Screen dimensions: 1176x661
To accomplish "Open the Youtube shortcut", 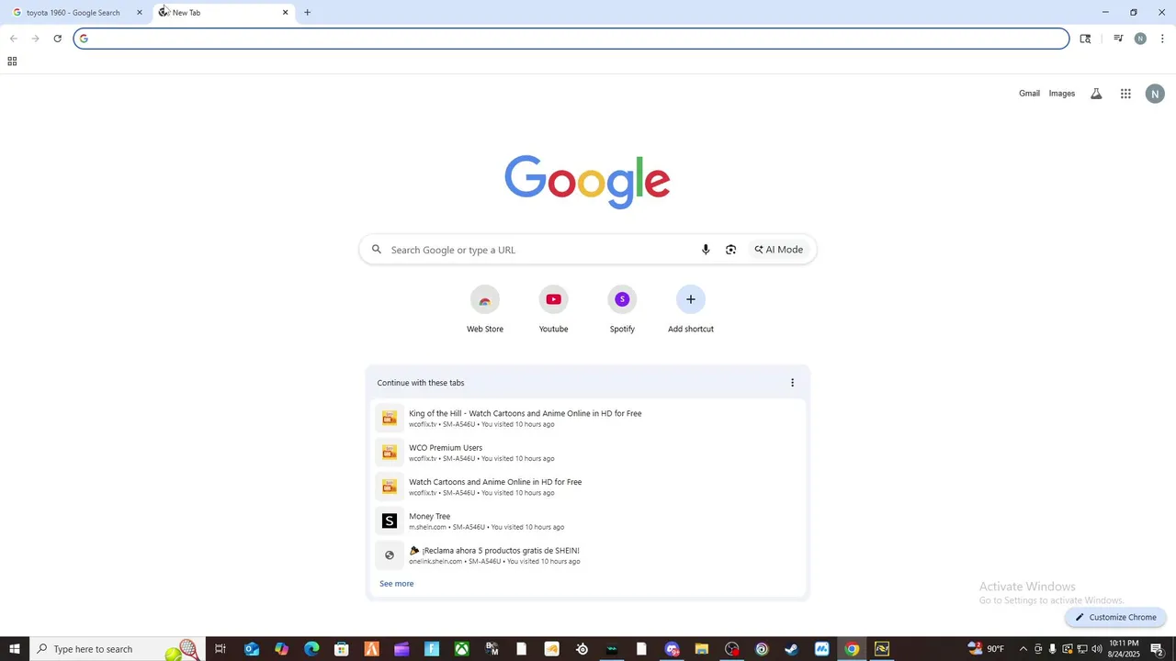I will pos(553,309).
